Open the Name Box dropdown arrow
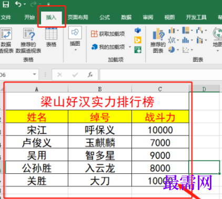Image resolution: width=222 pixels, height=199 pixels. pyautogui.click(x=35, y=75)
